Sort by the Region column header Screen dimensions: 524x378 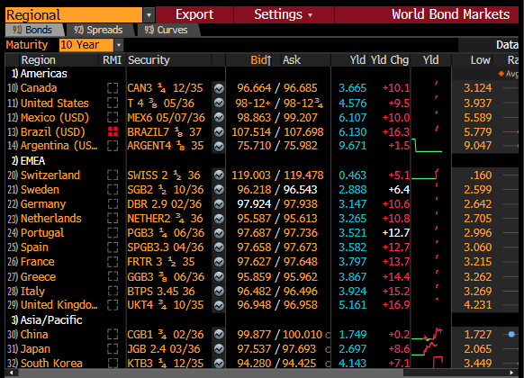pos(39,60)
